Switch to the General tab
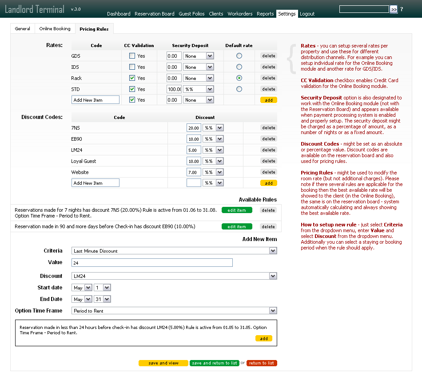Image resolution: width=422 pixels, height=376 pixels. pos(22,28)
